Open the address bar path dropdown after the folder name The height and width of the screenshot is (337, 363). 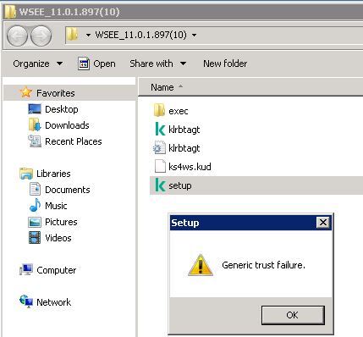tap(194, 35)
